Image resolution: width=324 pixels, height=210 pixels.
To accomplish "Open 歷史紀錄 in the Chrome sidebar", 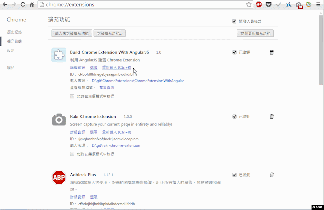I will point(14,32).
